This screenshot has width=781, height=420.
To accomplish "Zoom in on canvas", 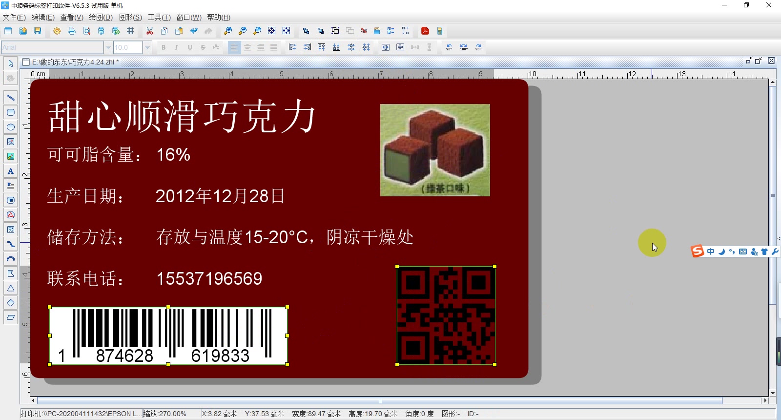I will (228, 31).
